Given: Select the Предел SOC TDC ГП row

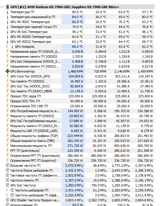Looking at the screenshot, I should (80, 101).
